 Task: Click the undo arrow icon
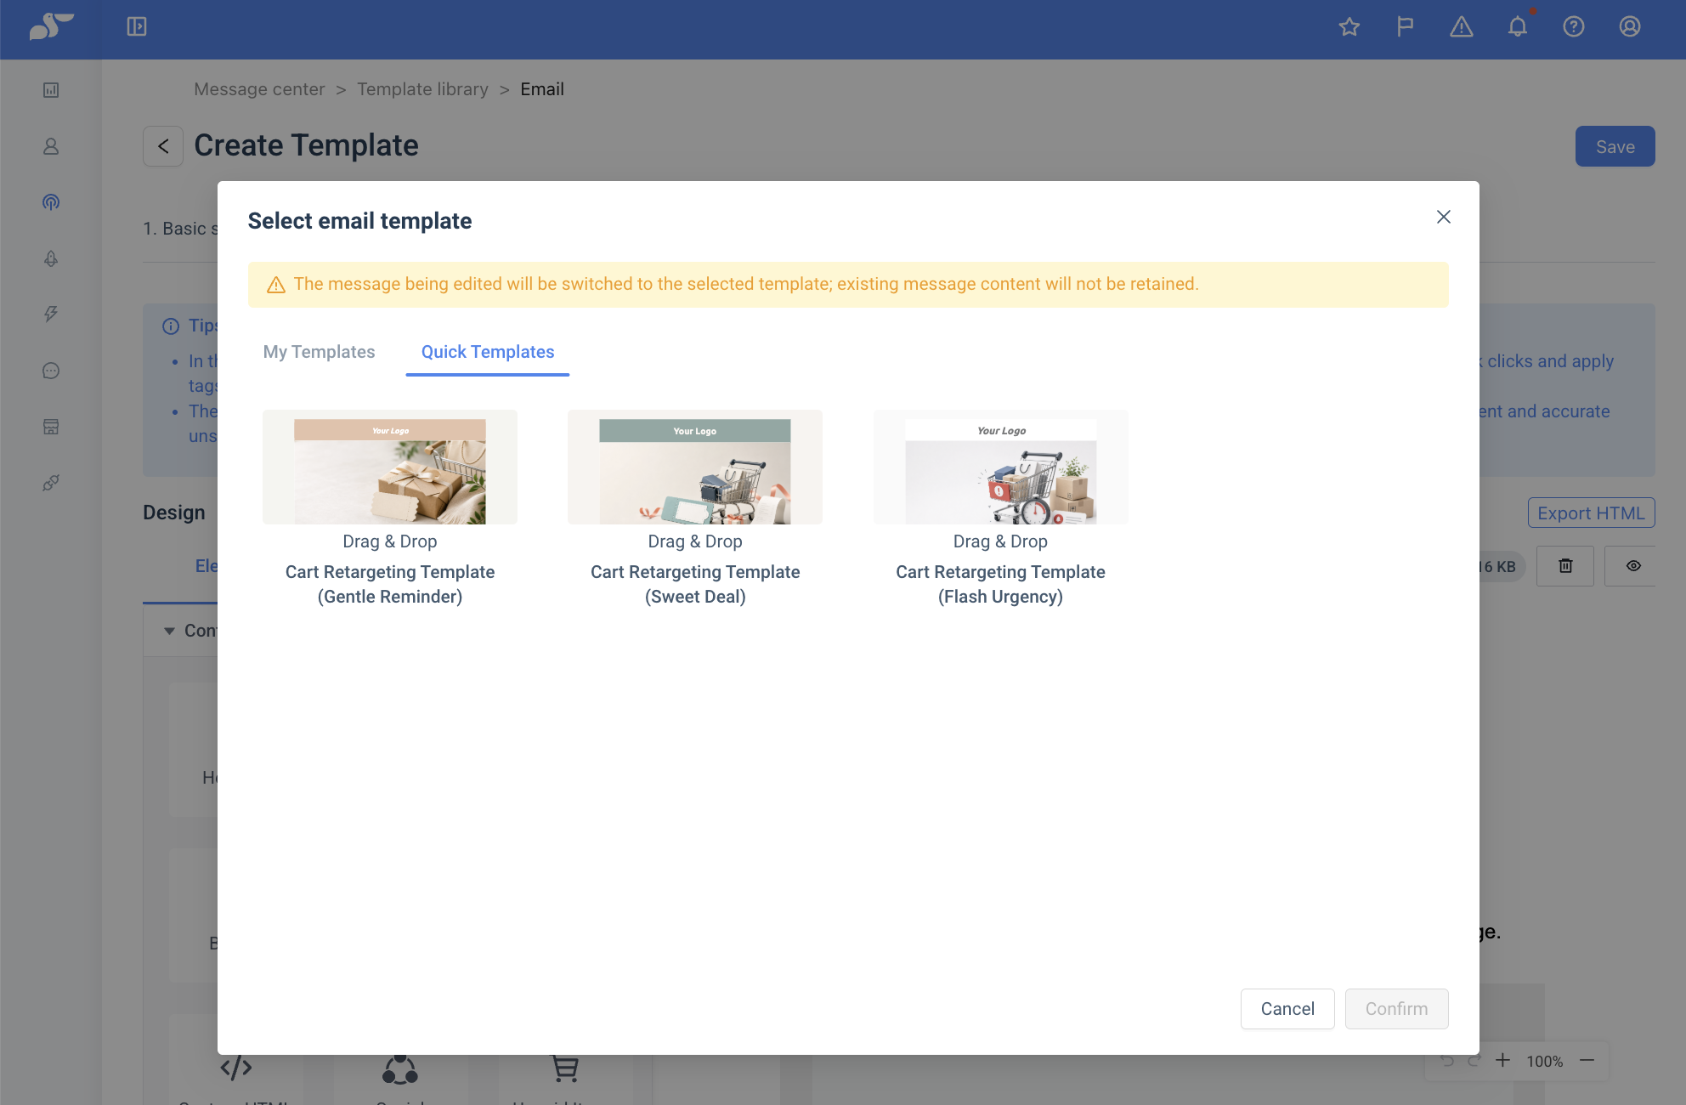[1447, 1060]
